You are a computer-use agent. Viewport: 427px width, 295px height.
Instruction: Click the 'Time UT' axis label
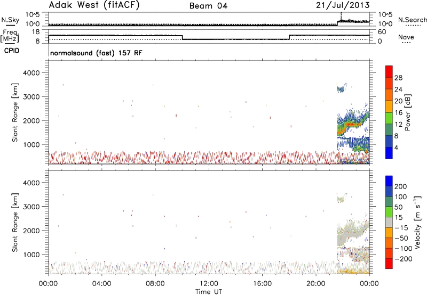(x=209, y=292)
